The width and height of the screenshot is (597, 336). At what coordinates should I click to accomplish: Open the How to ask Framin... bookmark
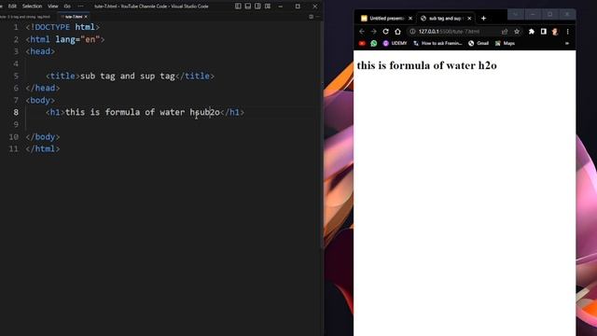pyautogui.click(x=437, y=44)
